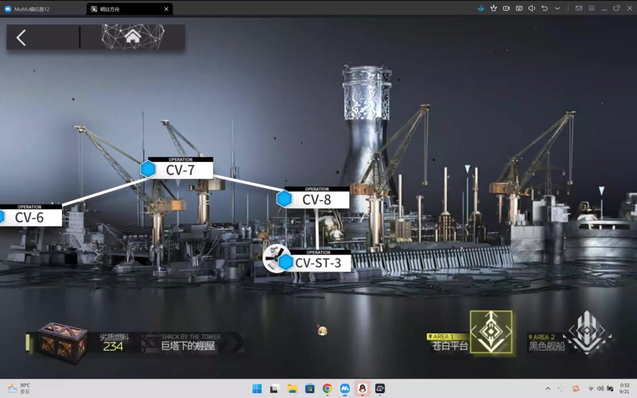Open network Wi-Fi tray icon
The image size is (637, 398).
pyautogui.click(x=590, y=389)
